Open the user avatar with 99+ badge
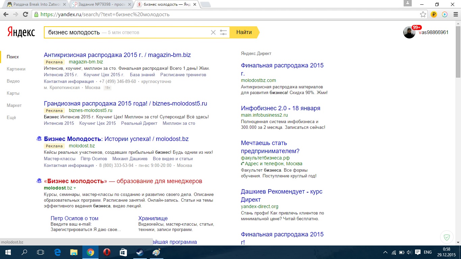 point(409,32)
